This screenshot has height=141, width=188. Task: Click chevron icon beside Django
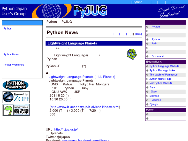tap(147, 105)
